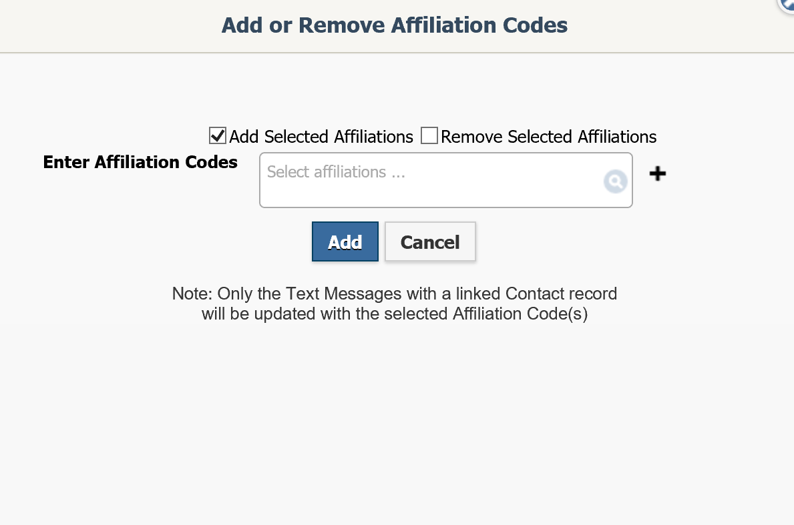Select the circular icon in top-right corner
The width and height of the screenshot is (794, 525).
788,5
